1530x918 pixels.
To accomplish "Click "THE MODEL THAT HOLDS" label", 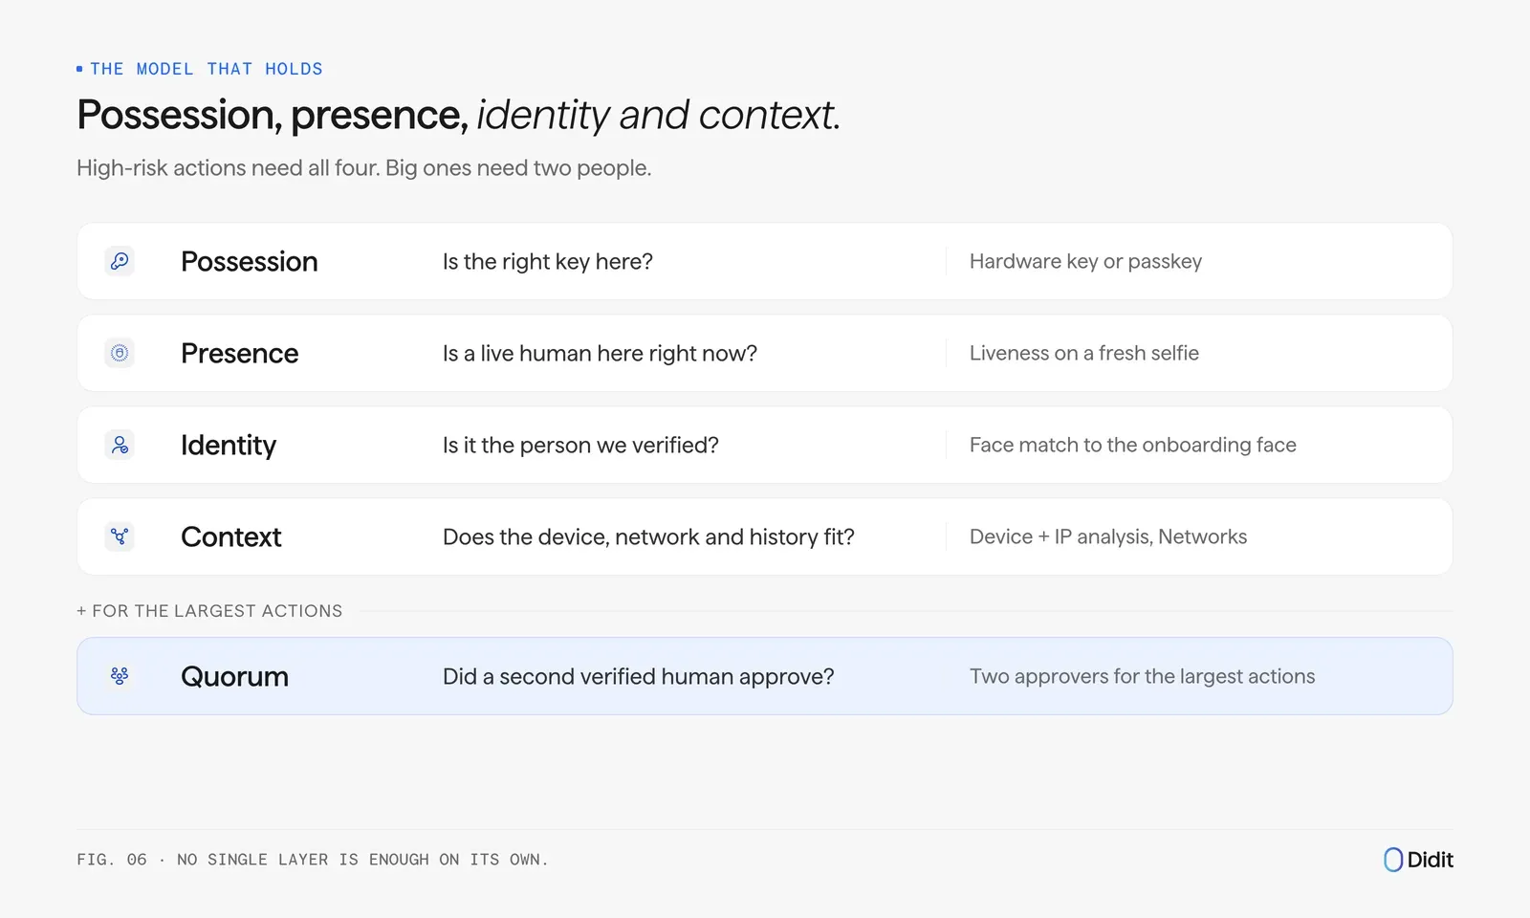I will [x=207, y=69].
